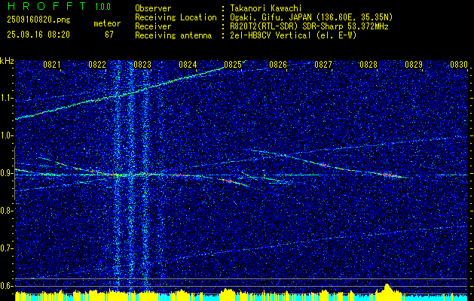
Task: Click the 0.8 kHz axis label
Action: click(x=6, y=211)
